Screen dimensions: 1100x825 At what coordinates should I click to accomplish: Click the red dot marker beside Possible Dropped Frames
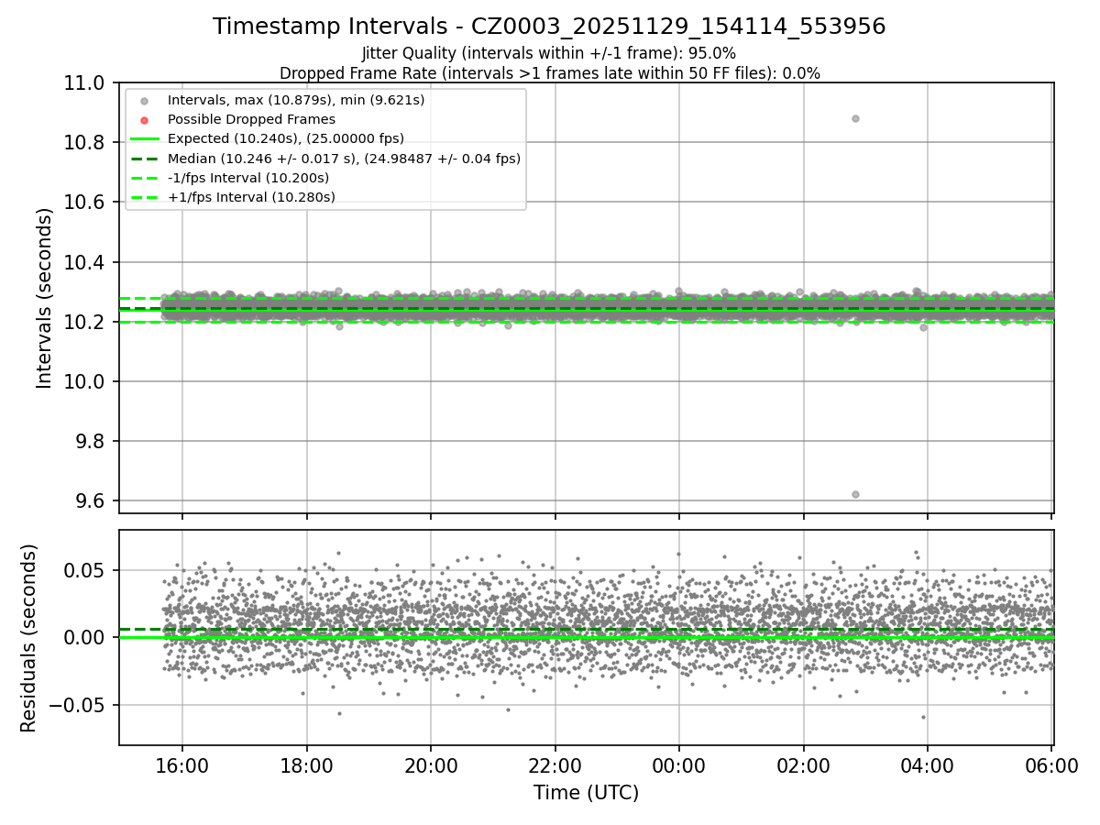[x=144, y=120]
